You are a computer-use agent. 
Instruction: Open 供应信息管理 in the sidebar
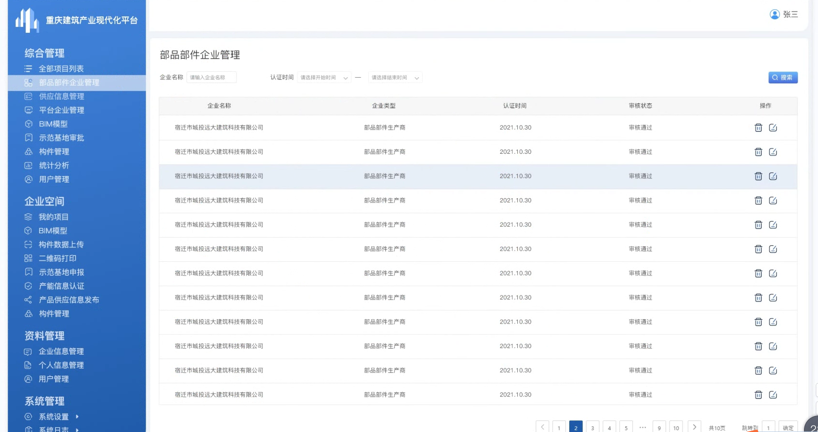61,96
